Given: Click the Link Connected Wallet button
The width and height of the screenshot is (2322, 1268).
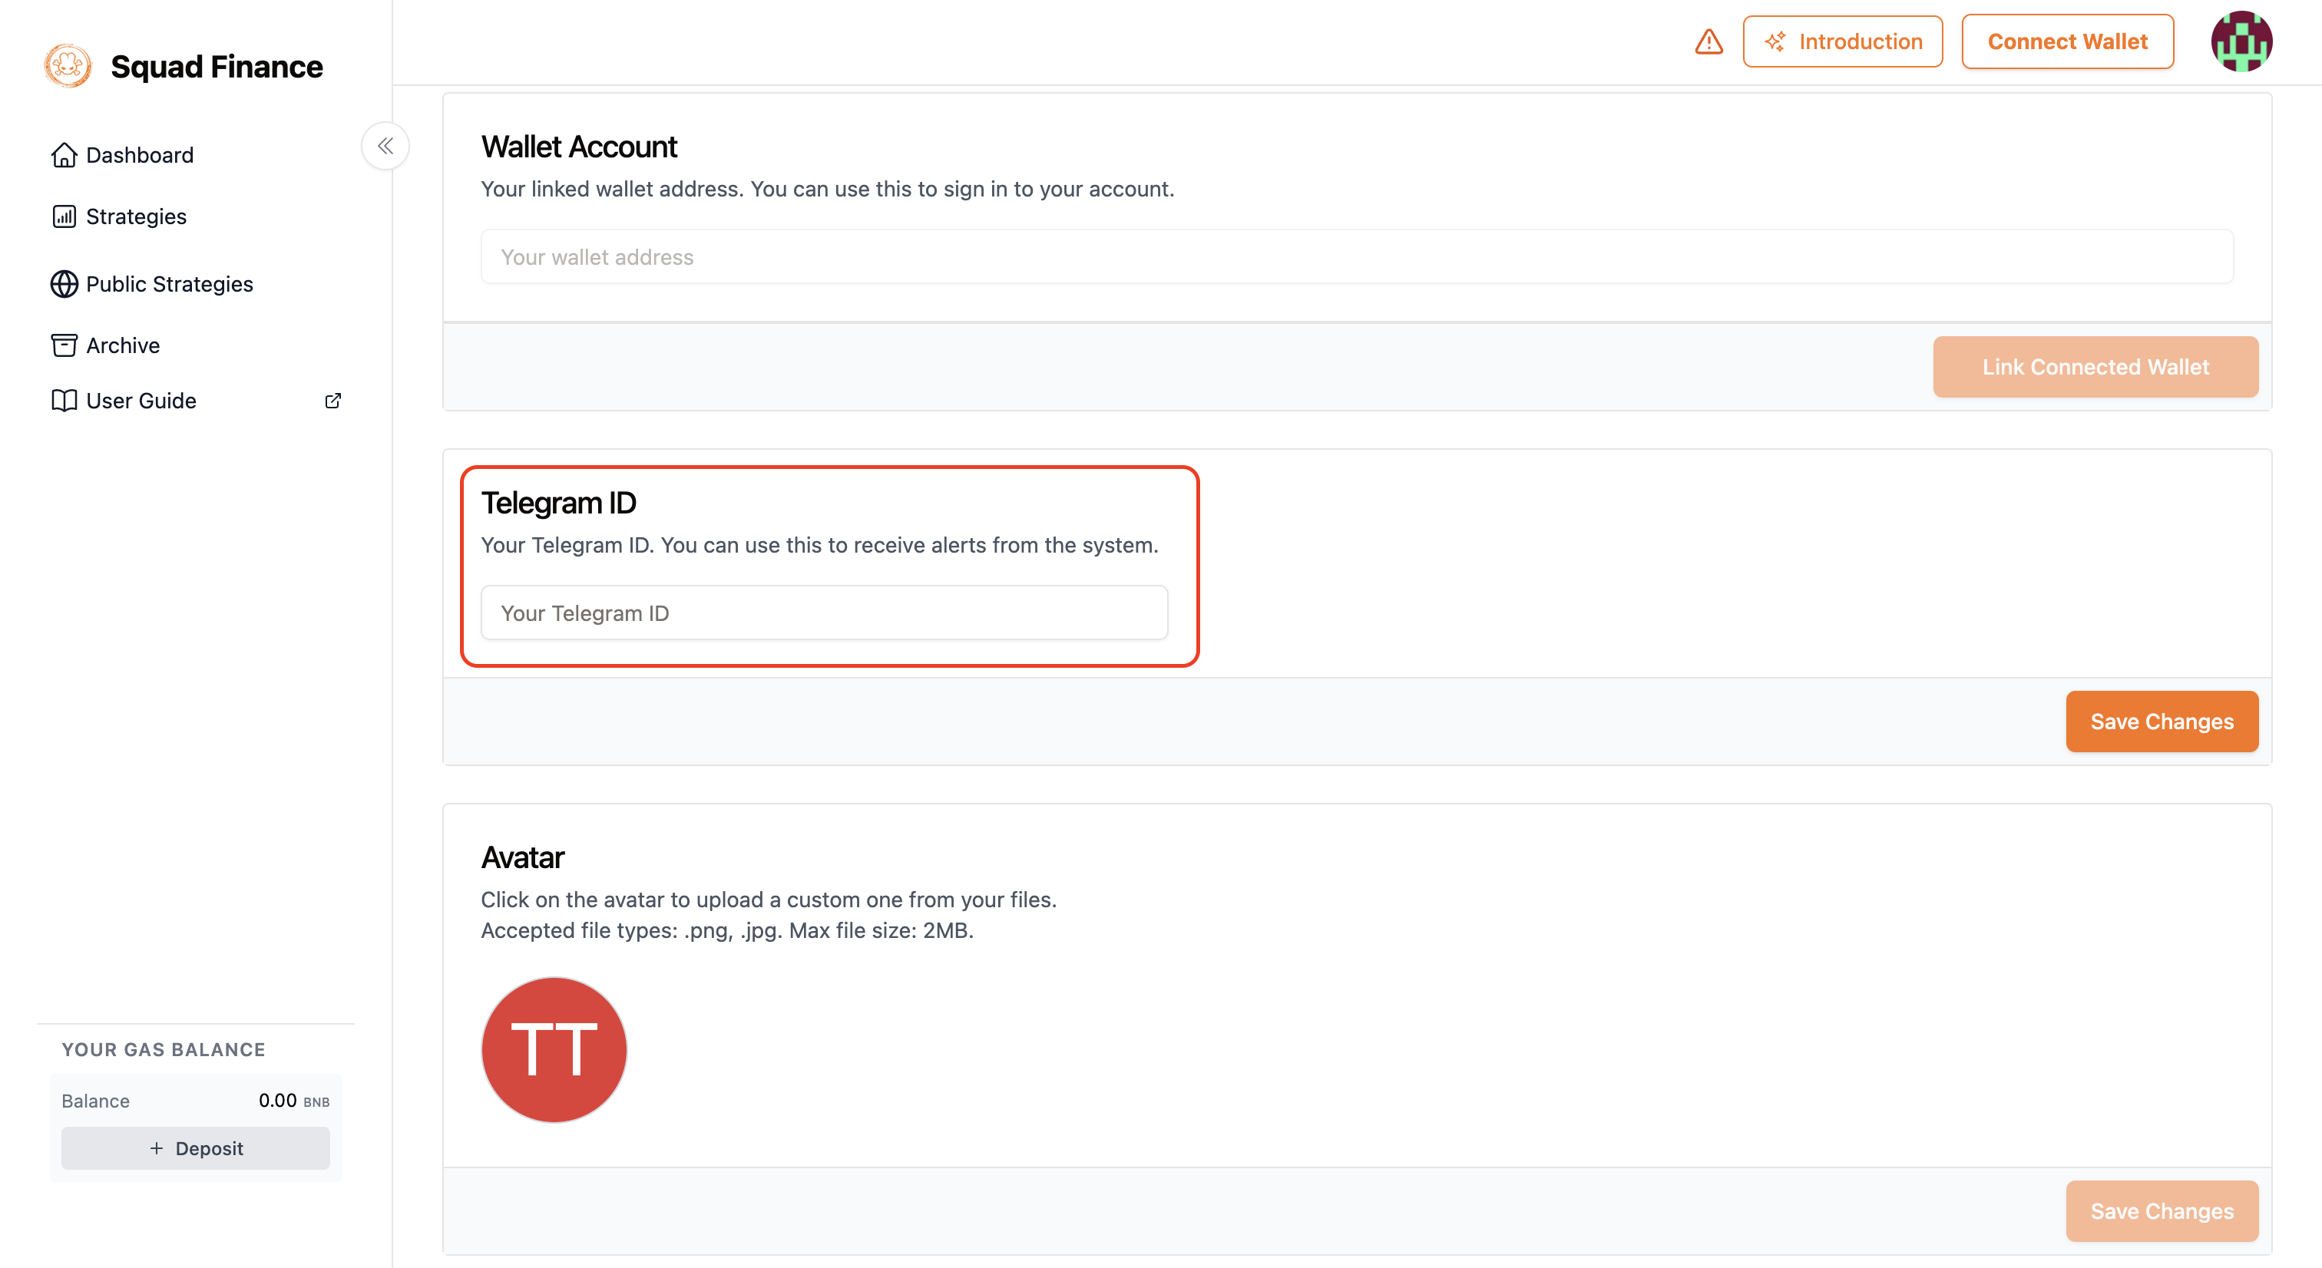Looking at the screenshot, I should tap(2095, 367).
